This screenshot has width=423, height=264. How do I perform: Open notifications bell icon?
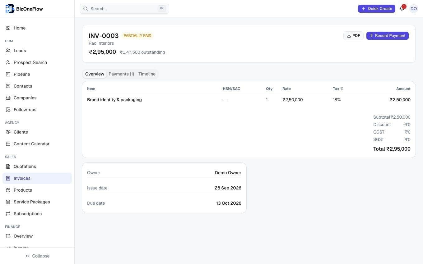(x=402, y=9)
